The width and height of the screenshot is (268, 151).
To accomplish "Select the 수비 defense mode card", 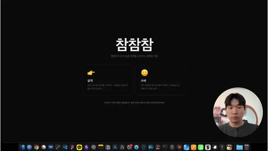I will point(161,80).
